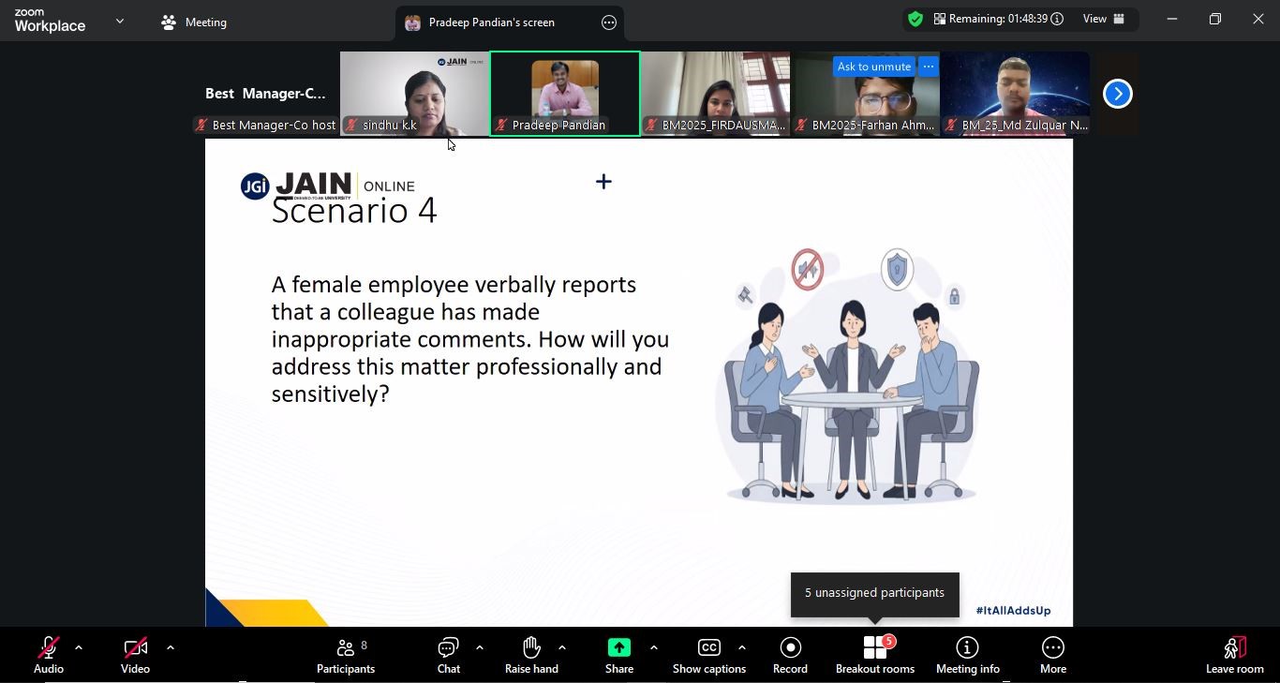Open the More options menu
The height and width of the screenshot is (683, 1280).
click(x=1052, y=655)
